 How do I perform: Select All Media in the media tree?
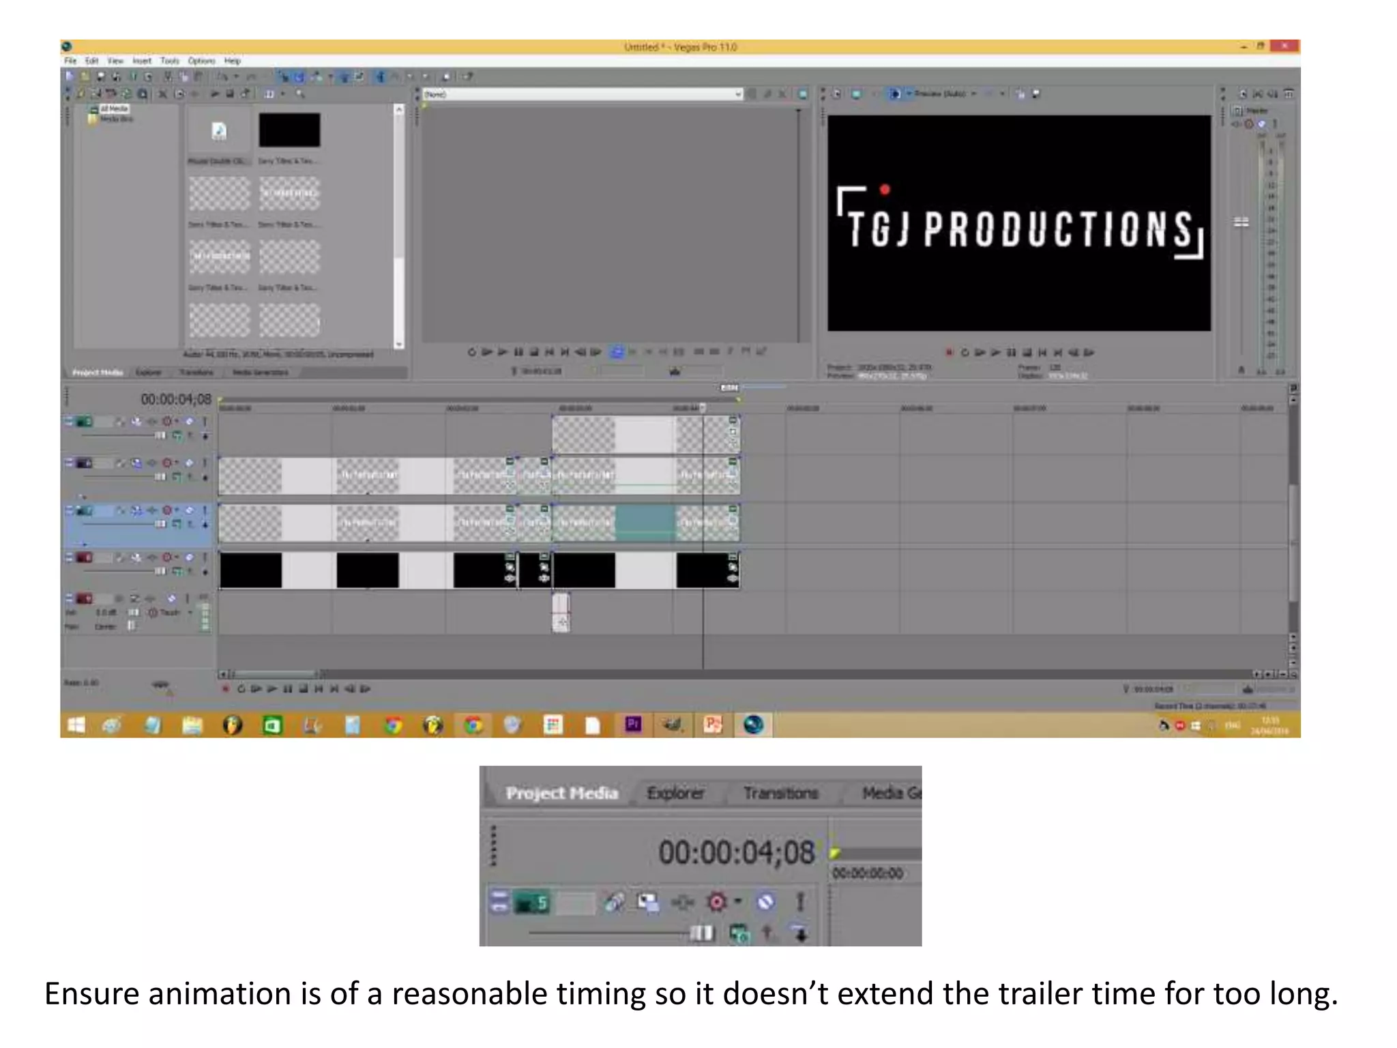114,109
